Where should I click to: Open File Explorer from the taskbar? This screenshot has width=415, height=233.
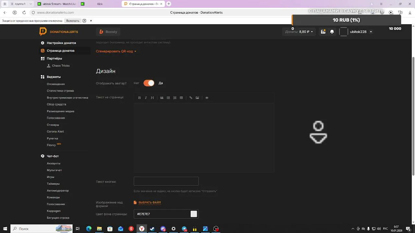click(99, 229)
